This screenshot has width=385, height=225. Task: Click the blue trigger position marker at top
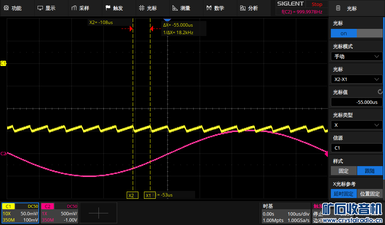click(167, 20)
